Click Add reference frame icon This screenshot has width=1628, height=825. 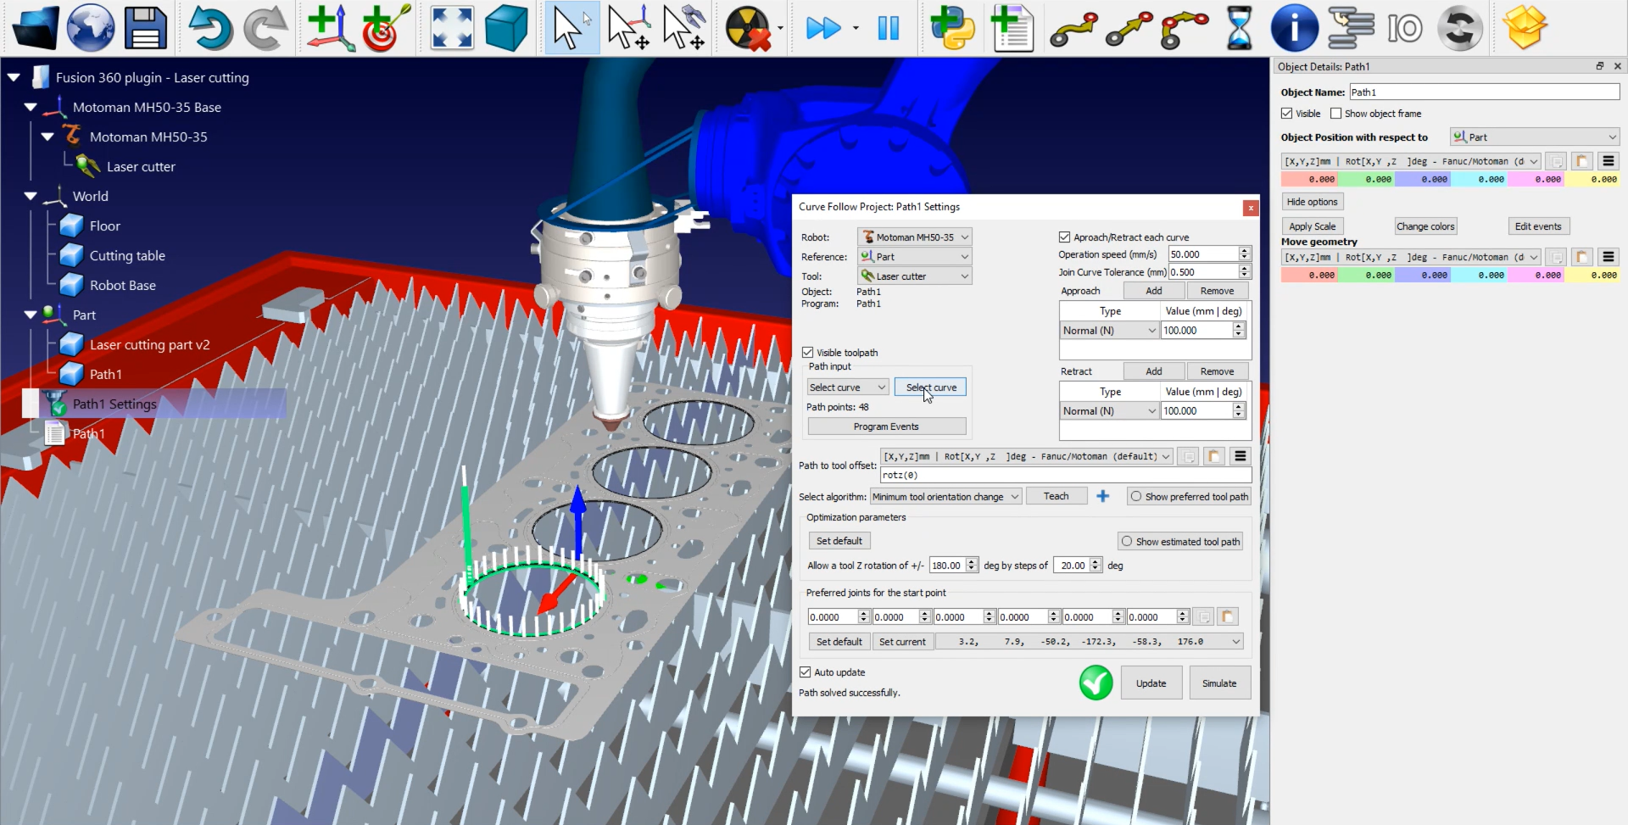click(330, 28)
